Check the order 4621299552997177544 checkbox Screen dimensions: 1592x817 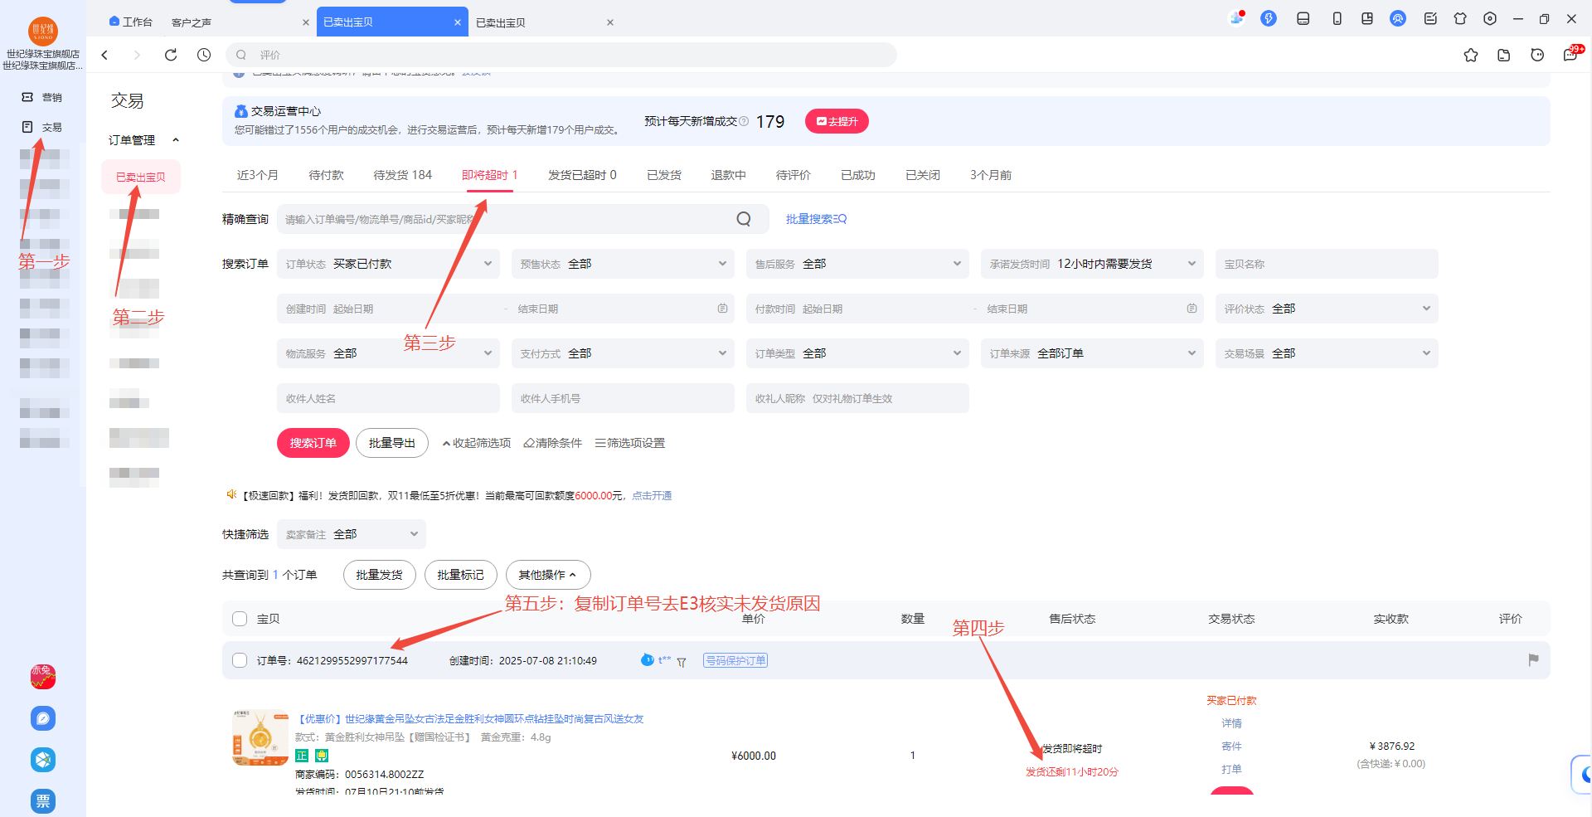[x=240, y=660]
